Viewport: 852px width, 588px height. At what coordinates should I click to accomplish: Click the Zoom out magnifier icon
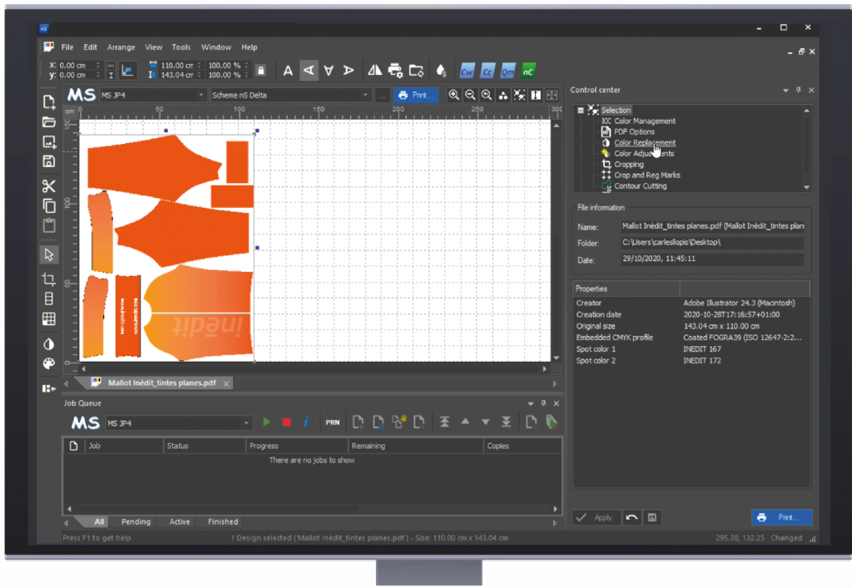470,95
